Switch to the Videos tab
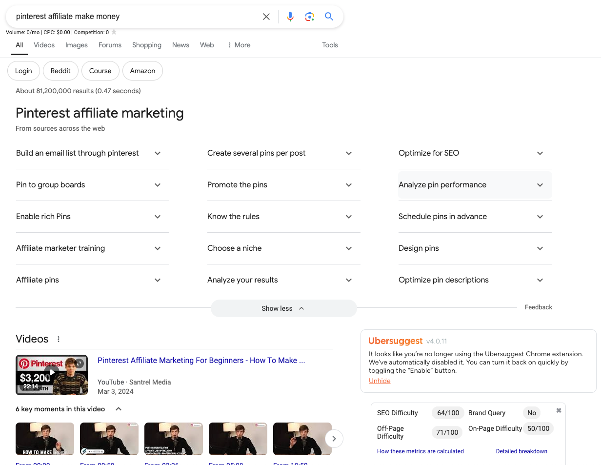601x465 pixels. (44, 45)
